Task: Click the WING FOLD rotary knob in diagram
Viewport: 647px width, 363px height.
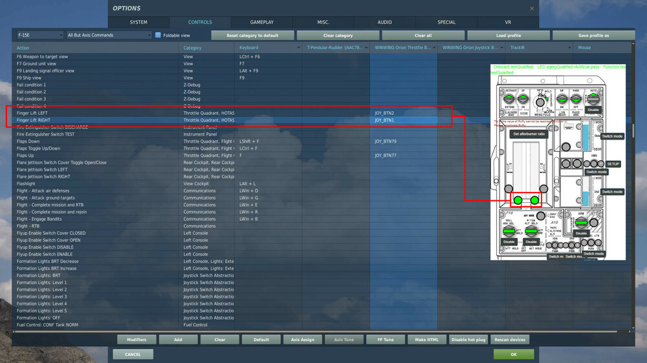Action: [540, 102]
